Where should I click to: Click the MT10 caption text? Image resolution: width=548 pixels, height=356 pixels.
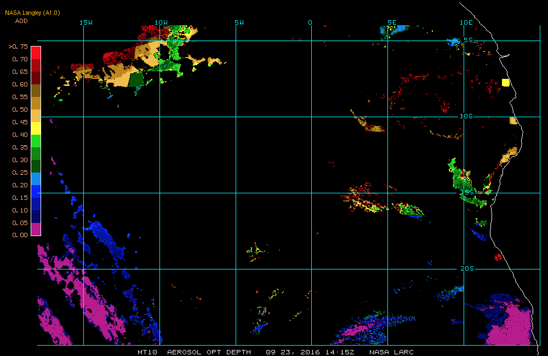pos(147,352)
